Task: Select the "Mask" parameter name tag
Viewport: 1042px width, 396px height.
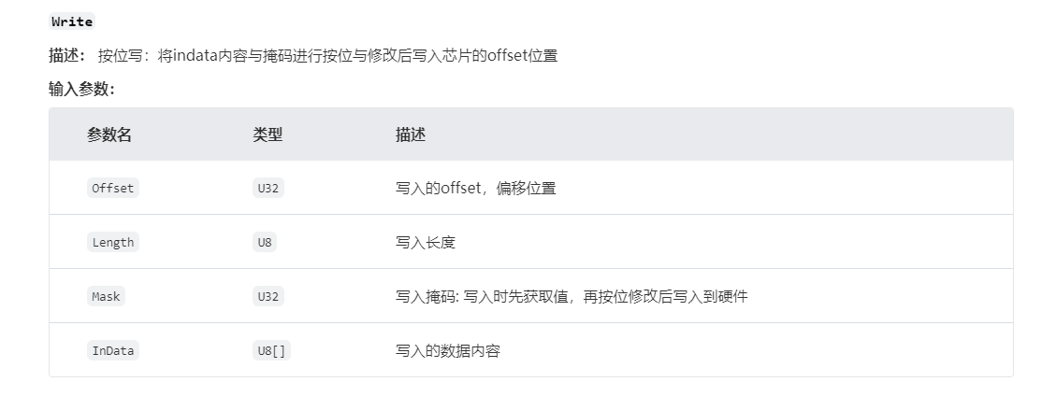Action: click(x=106, y=296)
